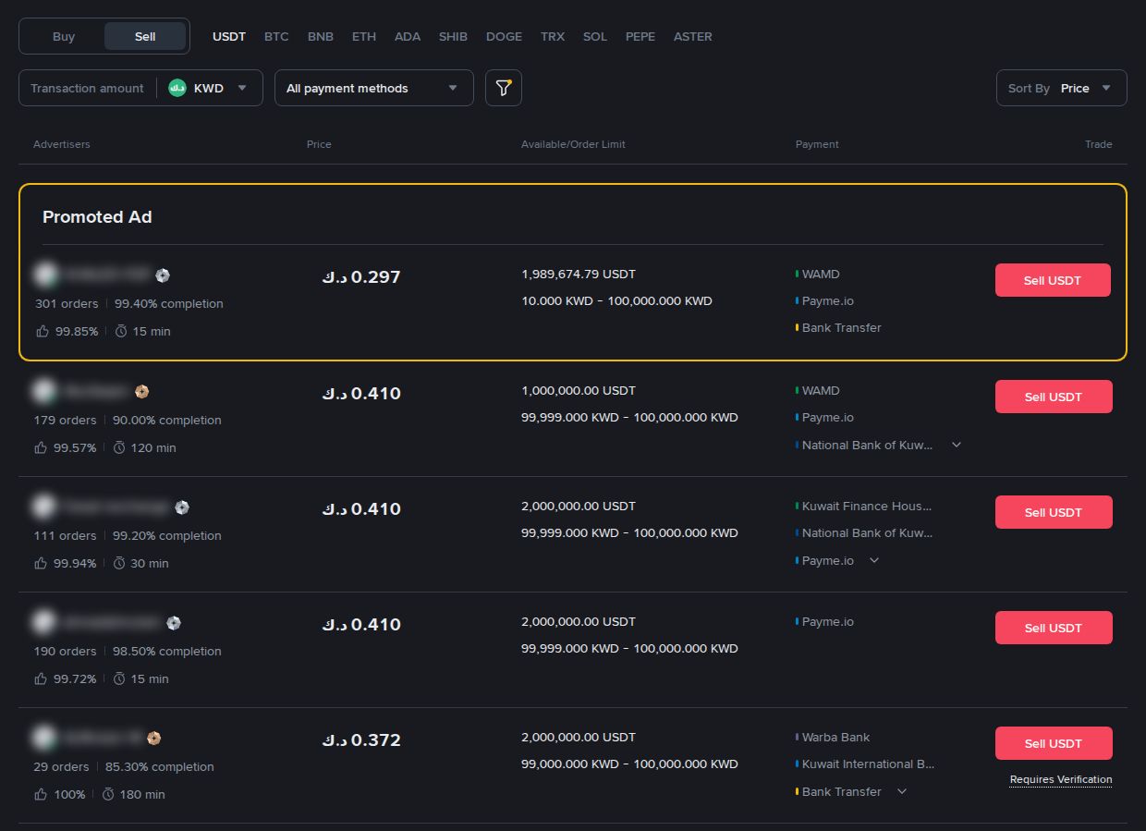Click the blurred avatar in the 179 orders row
Screen dimensions: 1146x831
[x=43, y=391]
